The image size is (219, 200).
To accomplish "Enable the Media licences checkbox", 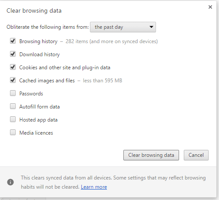I will point(13,132).
